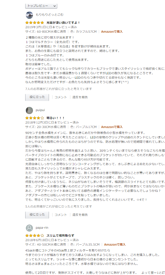Open the five-star rating of 光量が凄い良いですよ review
Viewport: 165px width, 275px height.
[x=34, y=23]
